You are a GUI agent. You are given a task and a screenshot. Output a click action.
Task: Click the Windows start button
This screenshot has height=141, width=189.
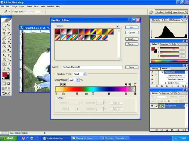[x=9, y=138]
